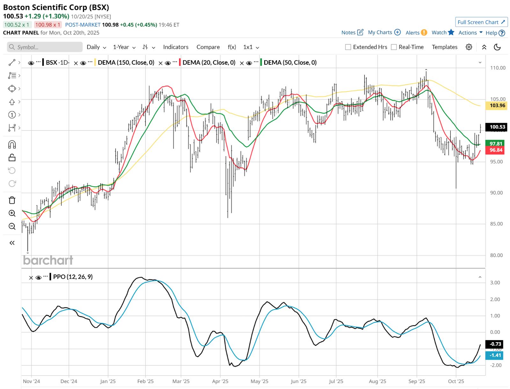Click the trash icon to delete drawings
Screen dimensions: 510x389
pyautogui.click(x=12, y=200)
